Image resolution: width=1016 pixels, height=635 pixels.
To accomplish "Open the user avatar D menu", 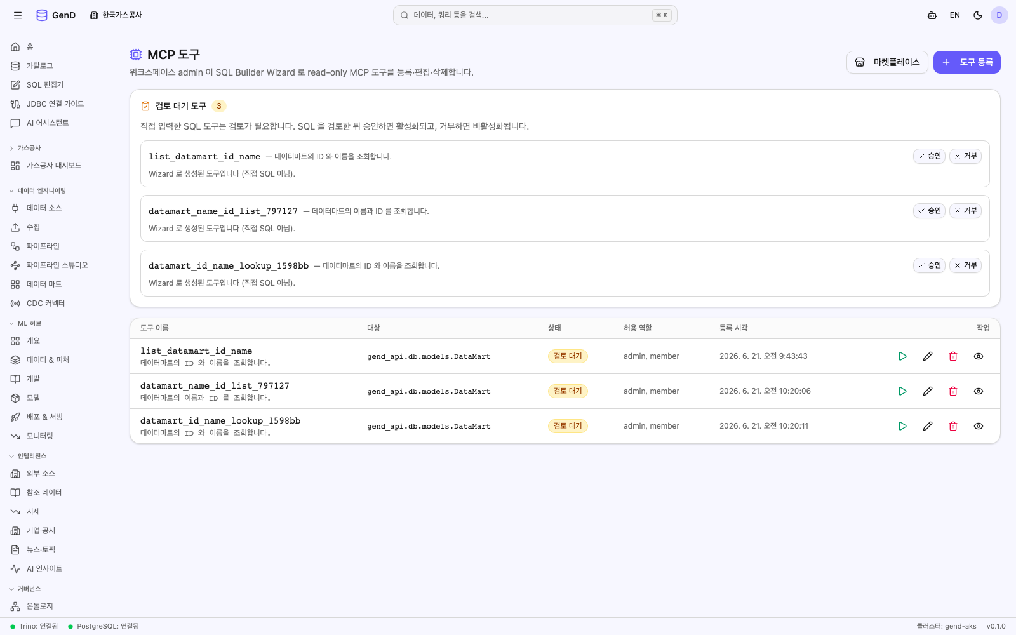I will click(x=999, y=15).
